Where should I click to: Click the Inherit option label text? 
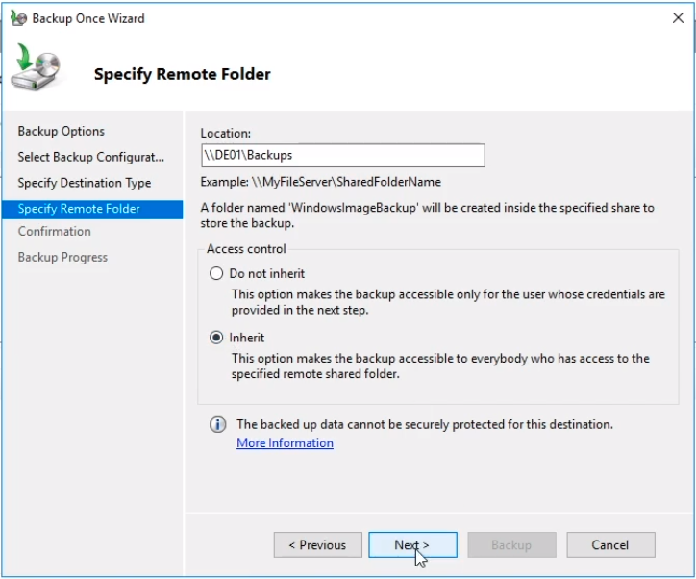[247, 338]
